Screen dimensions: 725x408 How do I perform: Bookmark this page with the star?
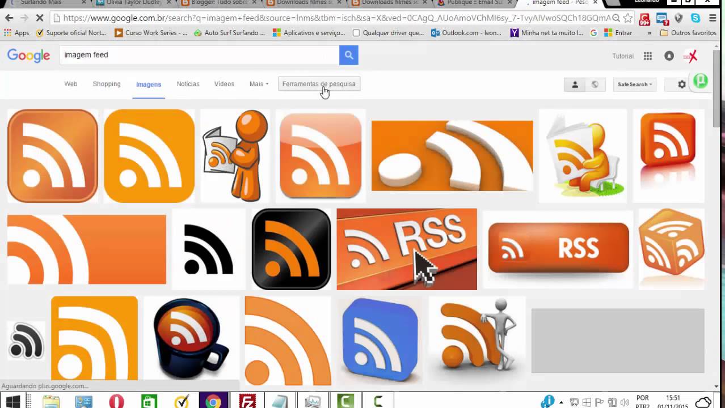628,18
